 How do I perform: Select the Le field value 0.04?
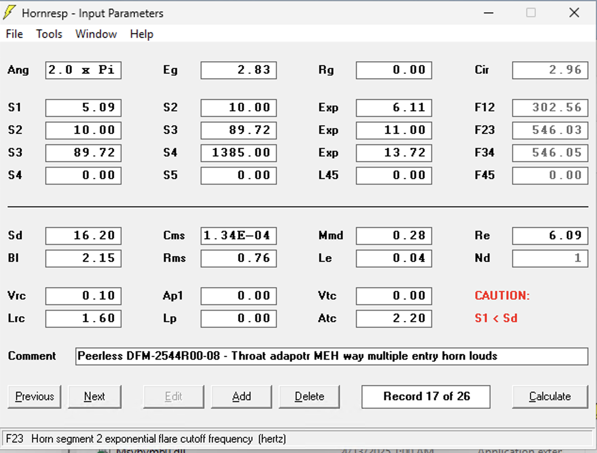[394, 259]
